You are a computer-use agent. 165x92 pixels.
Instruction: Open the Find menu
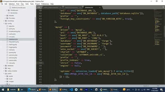pos(18,4)
